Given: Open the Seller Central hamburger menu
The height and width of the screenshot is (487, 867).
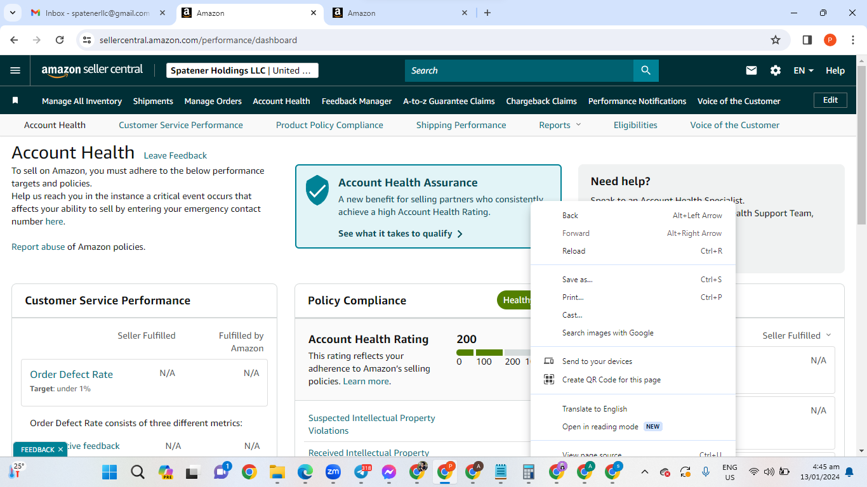Looking at the screenshot, I should pyautogui.click(x=15, y=70).
